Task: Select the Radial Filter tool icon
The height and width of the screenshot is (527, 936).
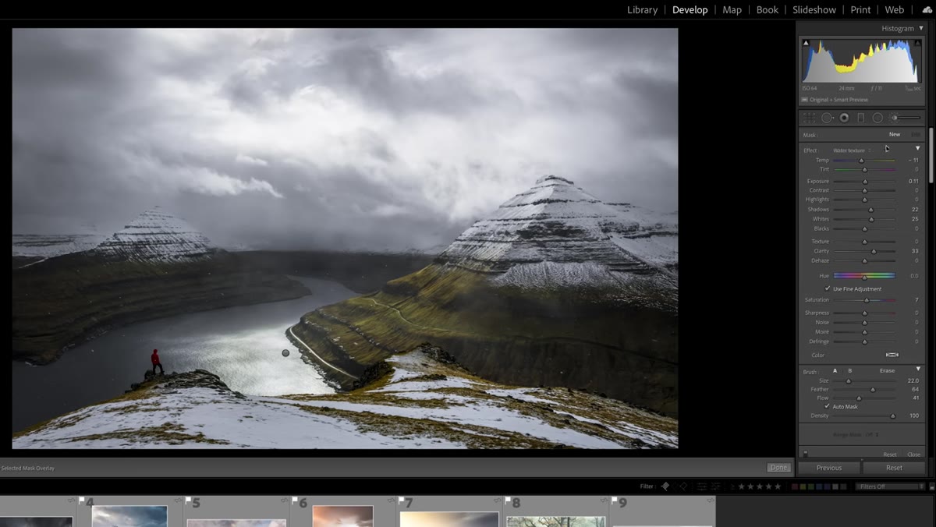Action: (x=877, y=118)
